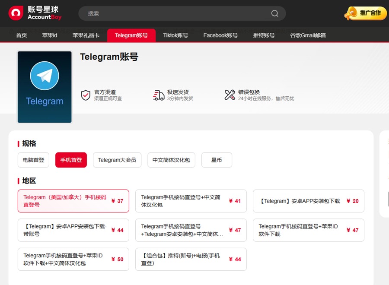Click the 3分钟内发货 subtitle text

[x=180, y=98]
